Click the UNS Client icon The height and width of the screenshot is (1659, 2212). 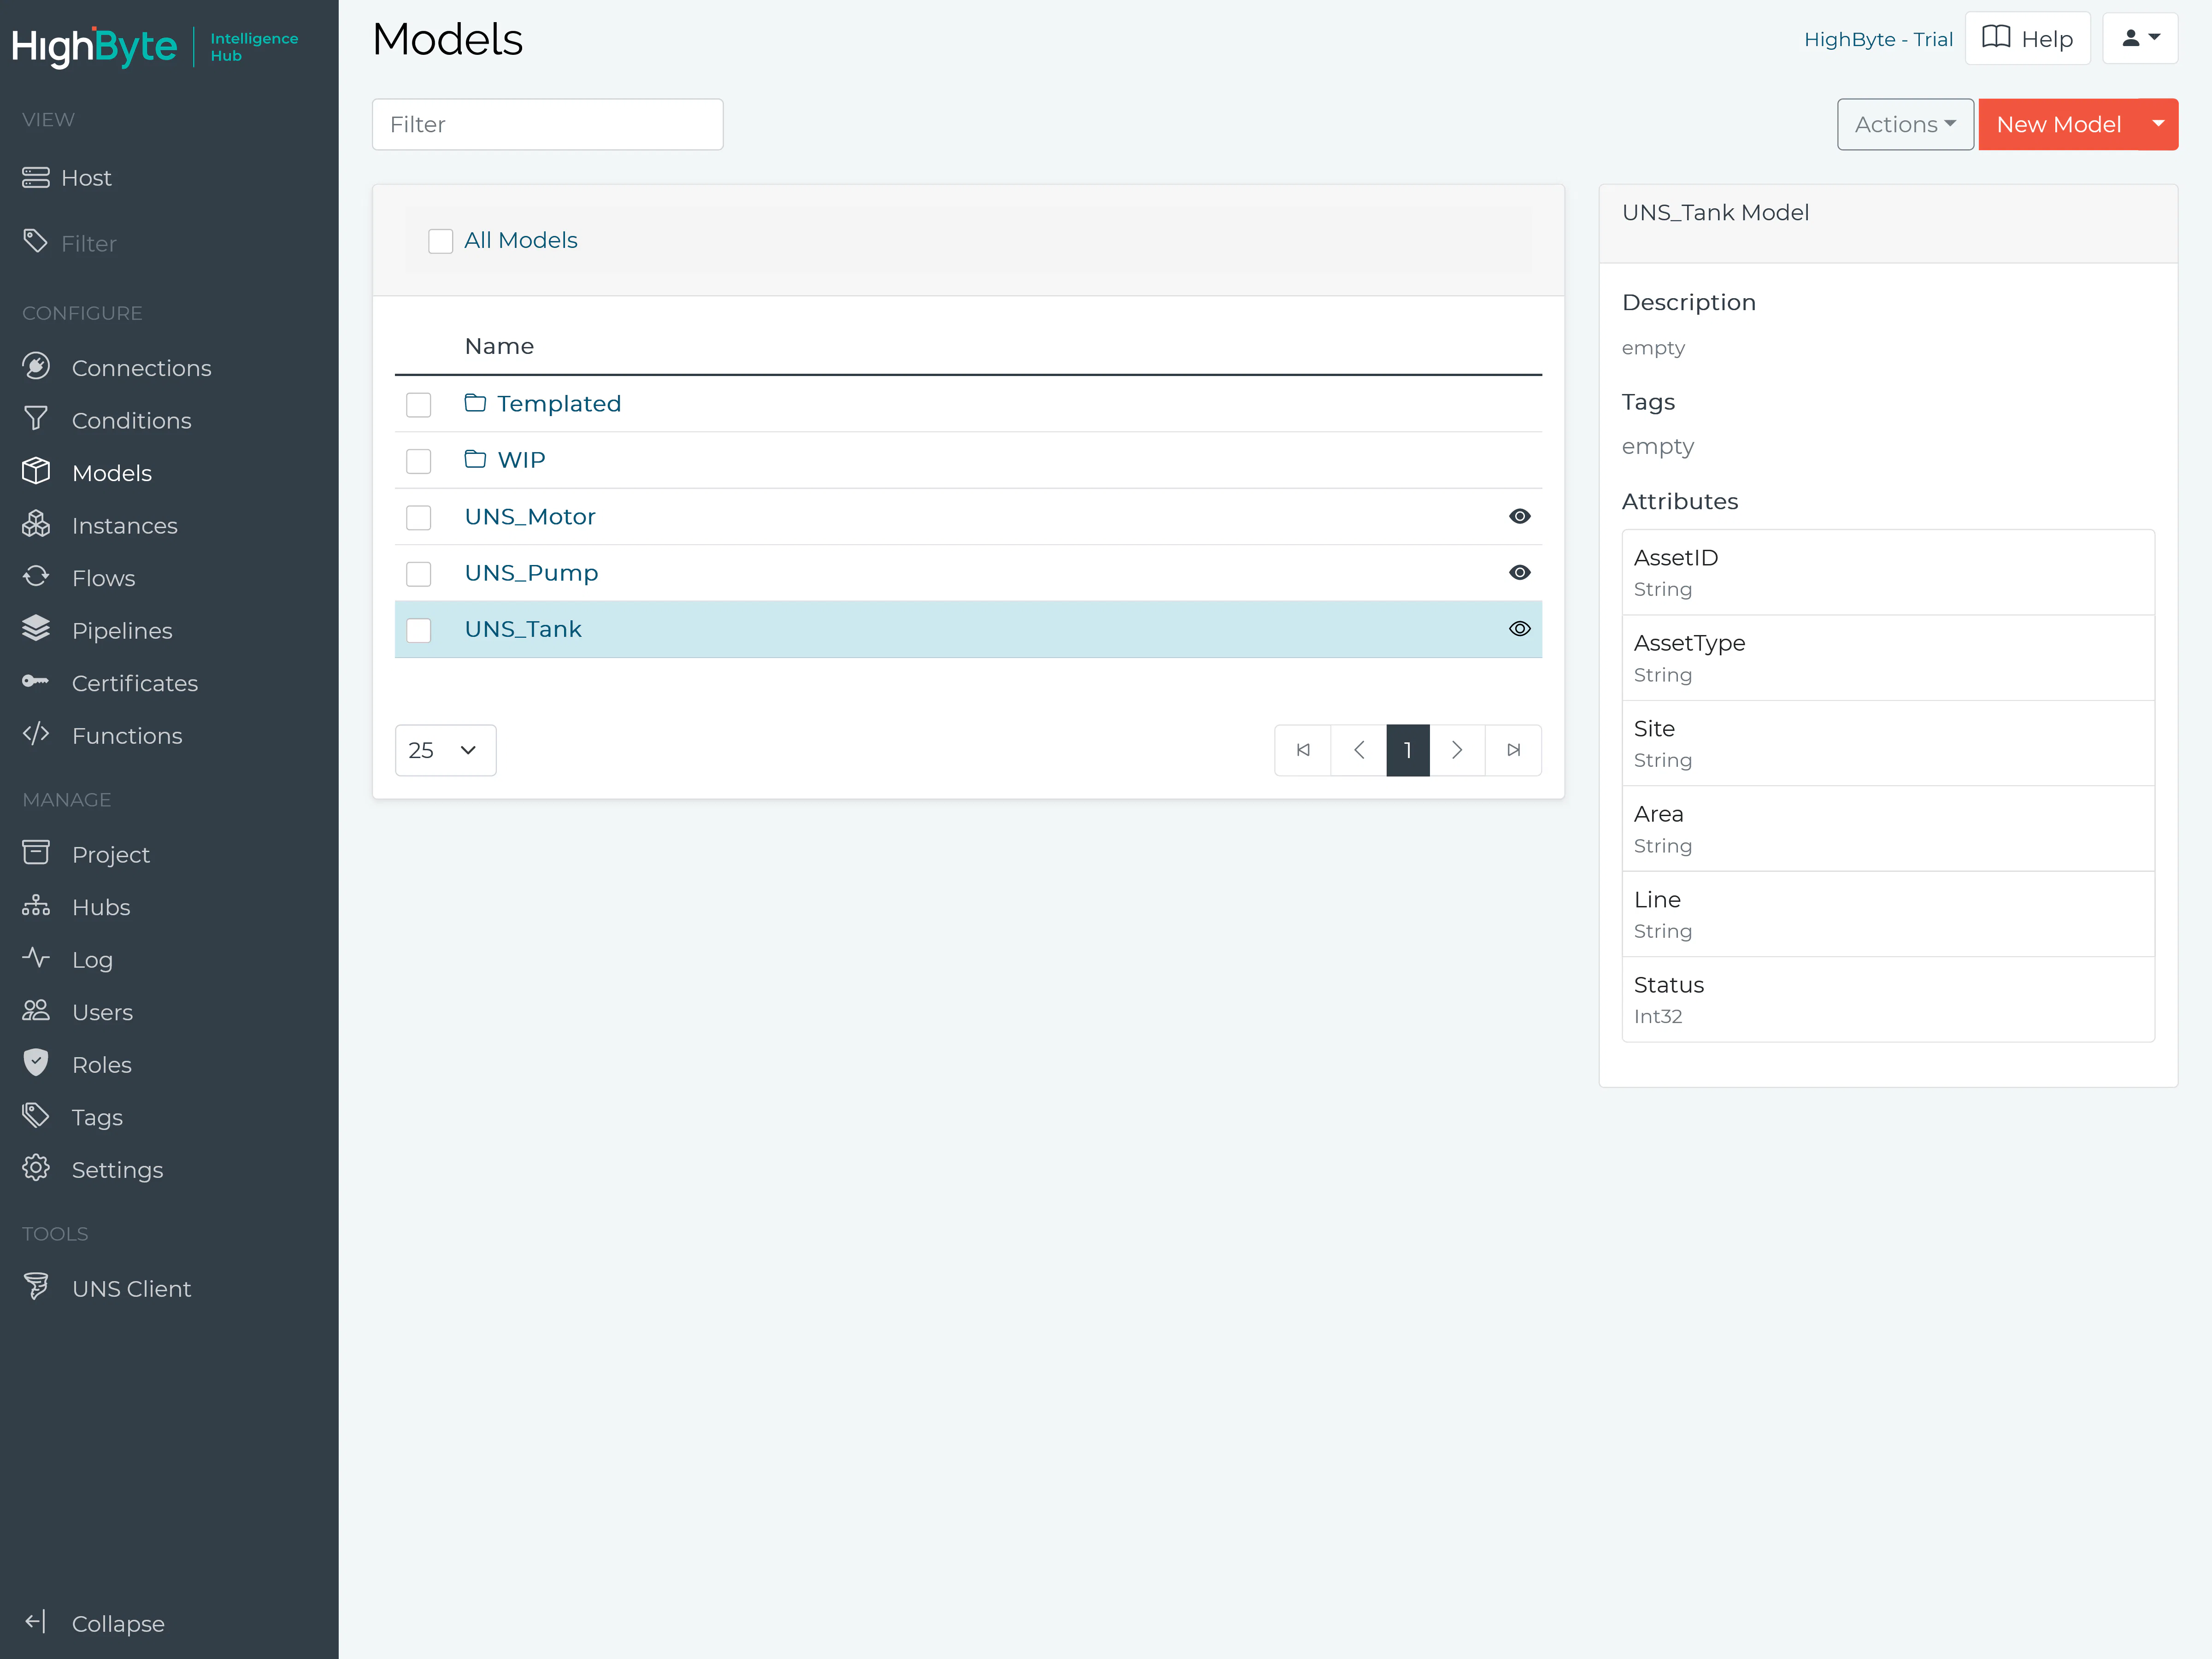click(36, 1287)
